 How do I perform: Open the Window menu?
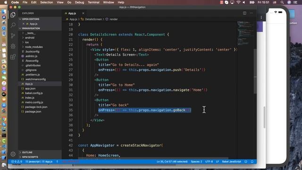(109, 2)
